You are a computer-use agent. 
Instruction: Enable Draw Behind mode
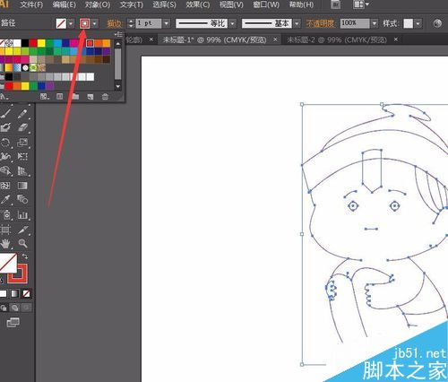pyautogui.click(x=15, y=308)
